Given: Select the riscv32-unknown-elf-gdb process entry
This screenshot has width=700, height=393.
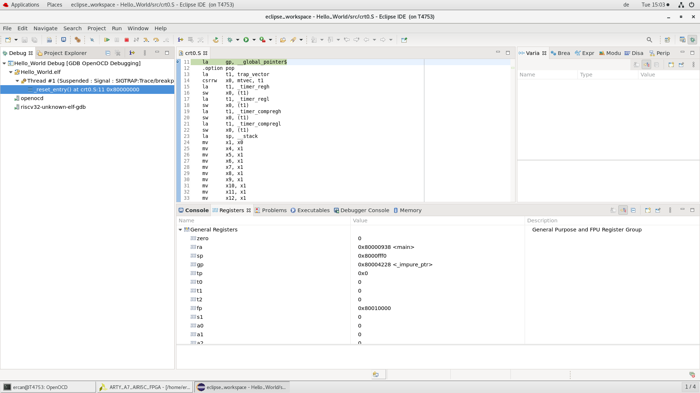Looking at the screenshot, I should point(53,107).
